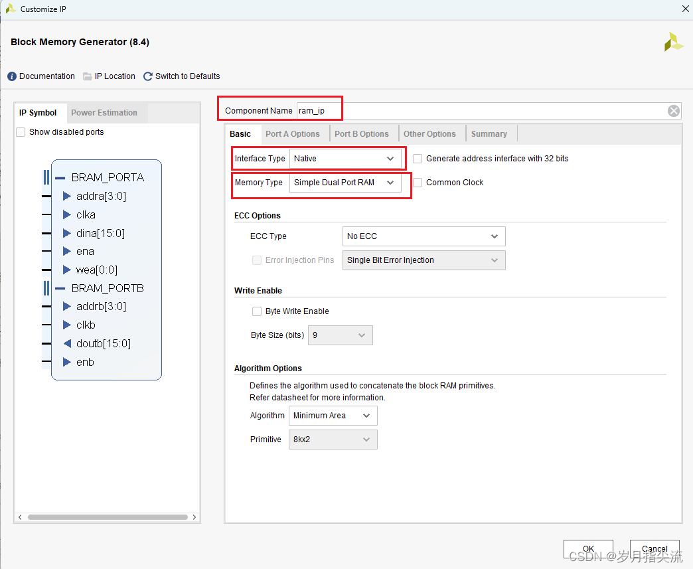Viewport: 693px width, 569px height.
Task: Open the Documentation info icon
Action: [12, 76]
